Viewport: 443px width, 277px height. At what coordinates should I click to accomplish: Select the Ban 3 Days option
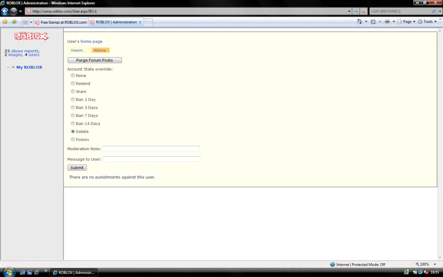pos(73,107)
